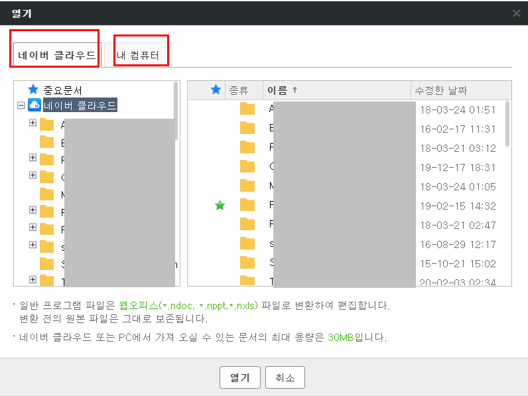The height and width of the screenshot is (396, 528).
Task: Select the date cell 16-08-29 12:17
Action: [x=458, y=245]
